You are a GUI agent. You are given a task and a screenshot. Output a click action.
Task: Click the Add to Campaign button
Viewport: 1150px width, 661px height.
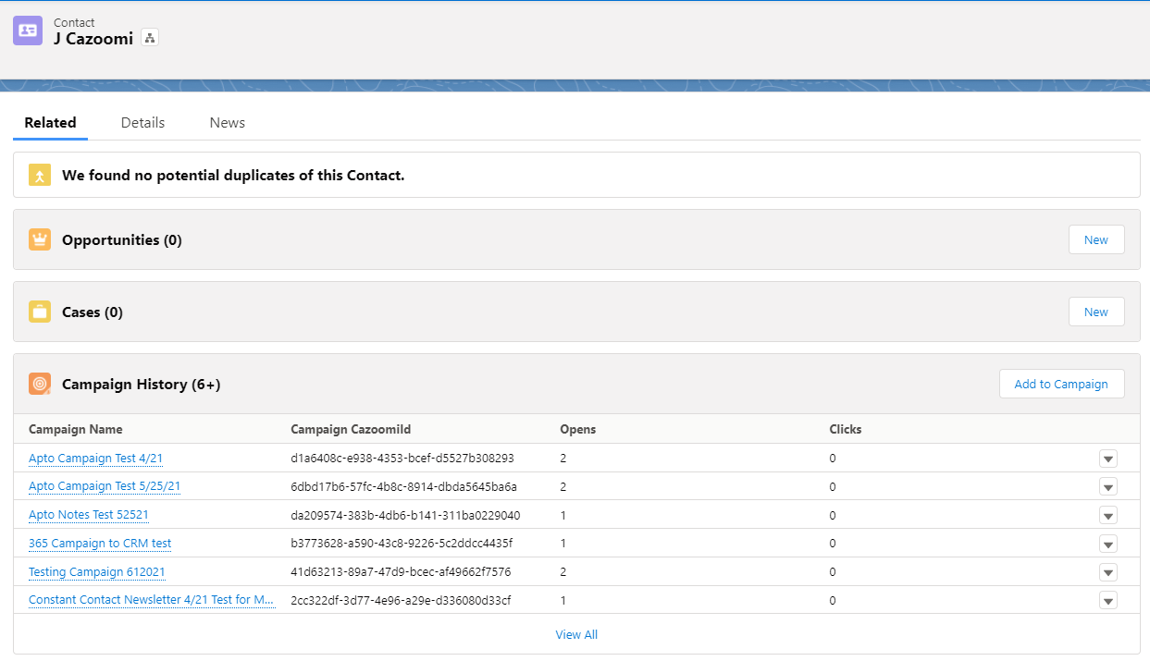[1061, 384]
